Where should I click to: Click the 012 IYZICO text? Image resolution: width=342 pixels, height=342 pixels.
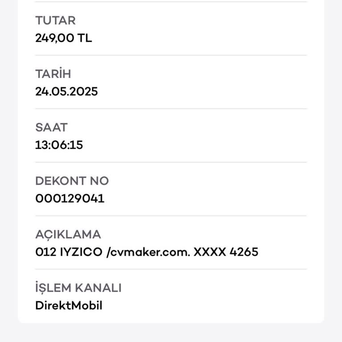click(x=69, y=252)
